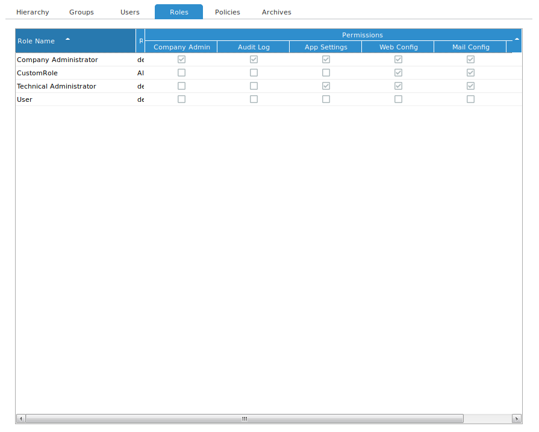Switch to the Users tab

pos(129,11)
